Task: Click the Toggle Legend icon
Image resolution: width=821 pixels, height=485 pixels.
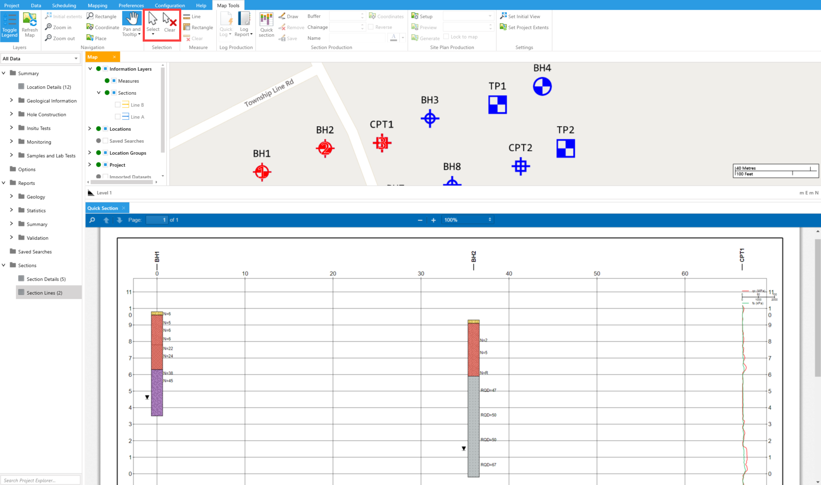Action: point(9,26)
